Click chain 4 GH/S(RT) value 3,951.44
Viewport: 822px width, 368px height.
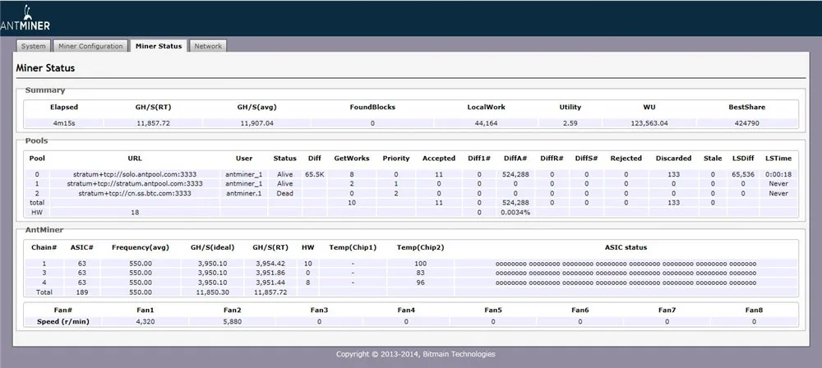click(x=270, y=283)
